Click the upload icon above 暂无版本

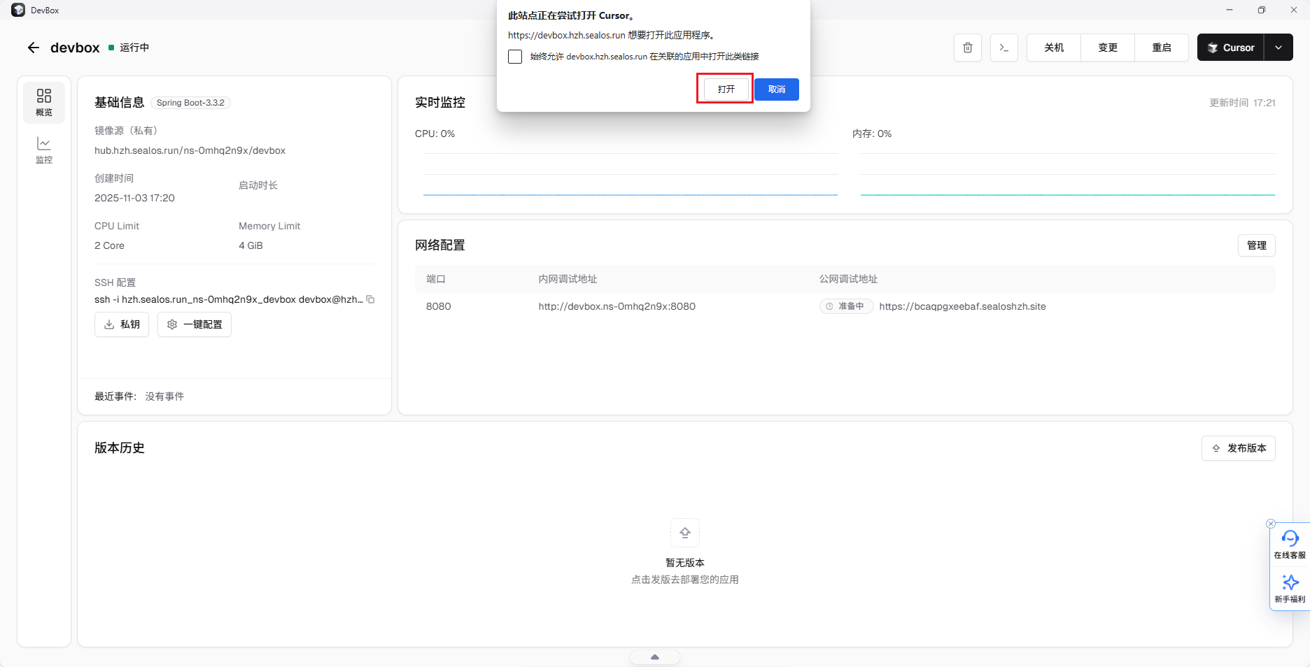click(685, 533)
